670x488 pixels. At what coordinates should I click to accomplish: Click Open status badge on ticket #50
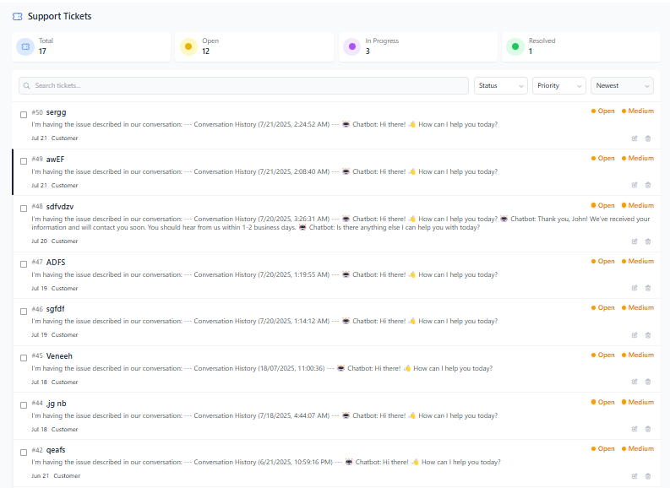pos(603,111)
